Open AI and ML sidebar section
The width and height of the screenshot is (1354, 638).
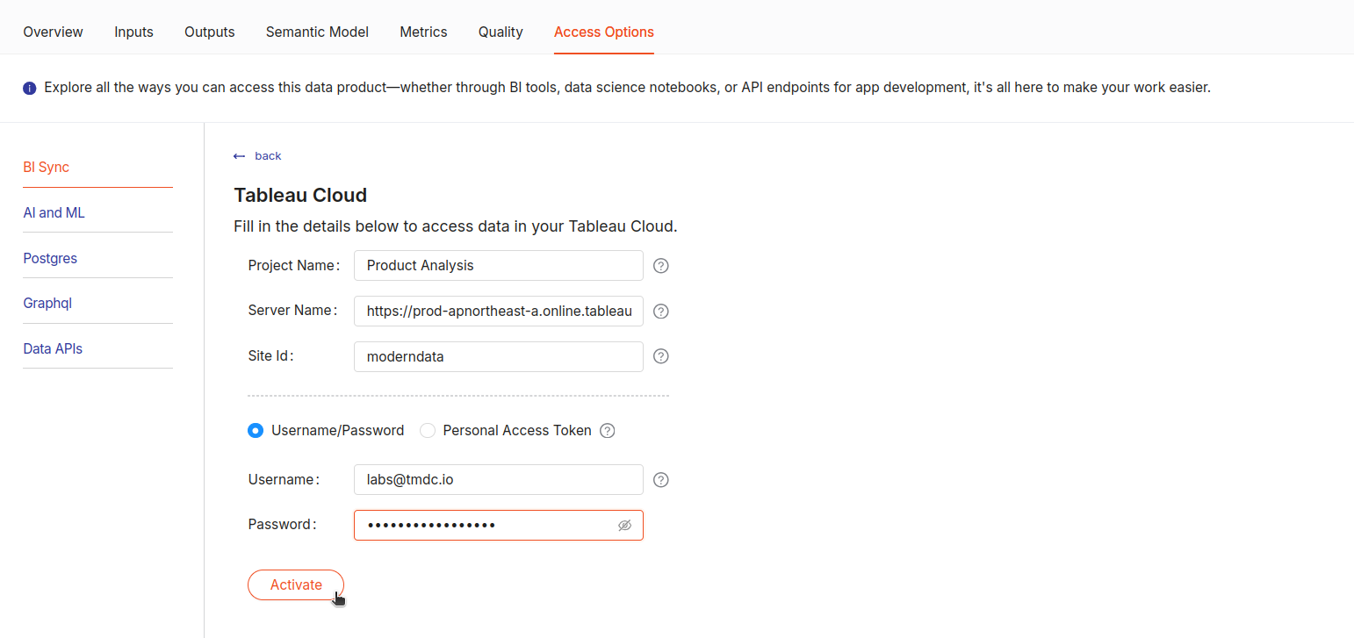(54, 212)
